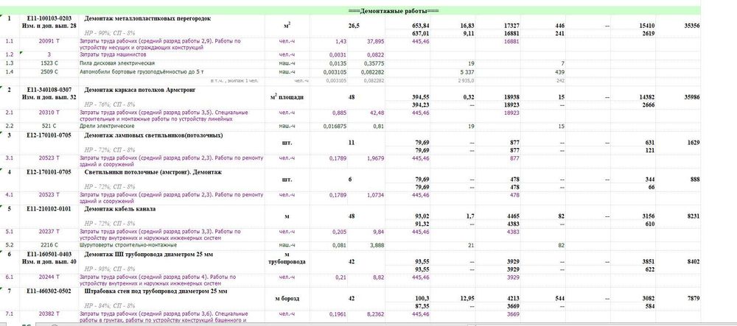Select the "Изм. и доп. вып. 28" note
737x326 pixels.
(x=49, y=26)
